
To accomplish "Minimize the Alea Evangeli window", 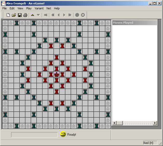I will tap(150, 3).
